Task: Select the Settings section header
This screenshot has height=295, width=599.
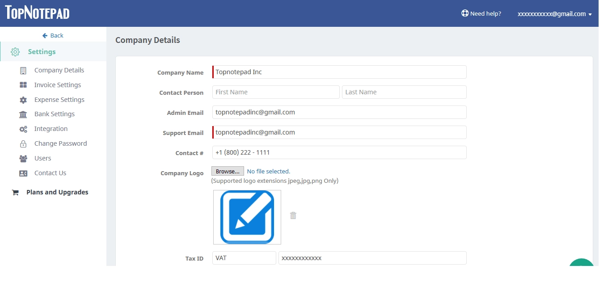Action: pyautogui.click(x=42, y=52)
